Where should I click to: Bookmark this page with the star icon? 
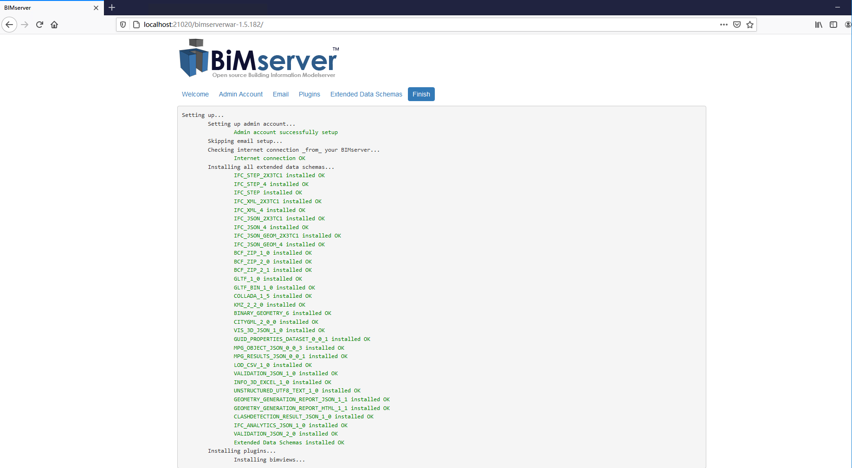pos(749,24)
